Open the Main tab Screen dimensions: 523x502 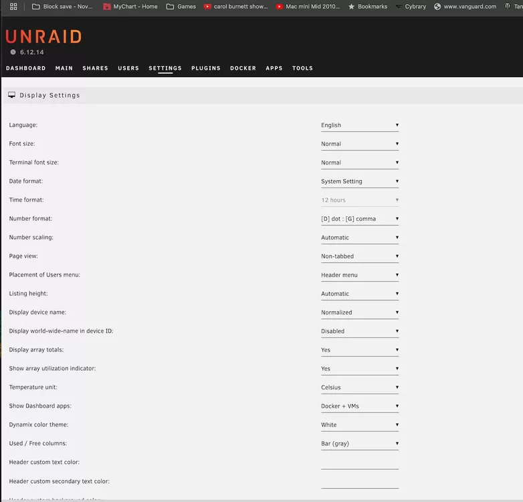(x=64, y=68)
